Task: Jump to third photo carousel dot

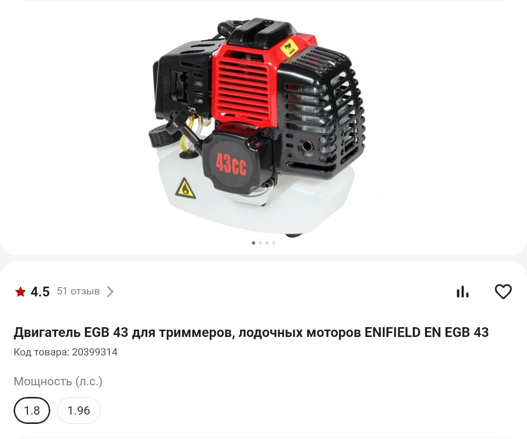Action: point(267,243)
